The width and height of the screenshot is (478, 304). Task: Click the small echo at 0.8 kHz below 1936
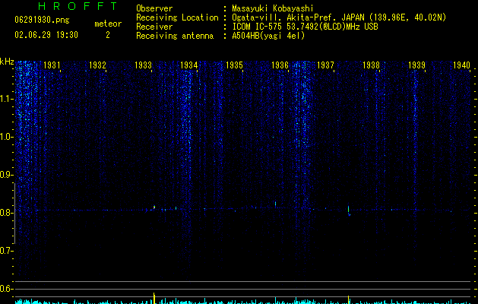coord(275,204)
